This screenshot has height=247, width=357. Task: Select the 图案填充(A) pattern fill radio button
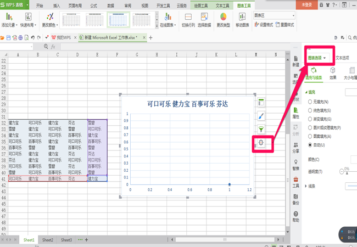310,136
